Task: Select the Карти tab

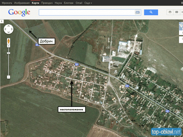Action: coord(35,3)
